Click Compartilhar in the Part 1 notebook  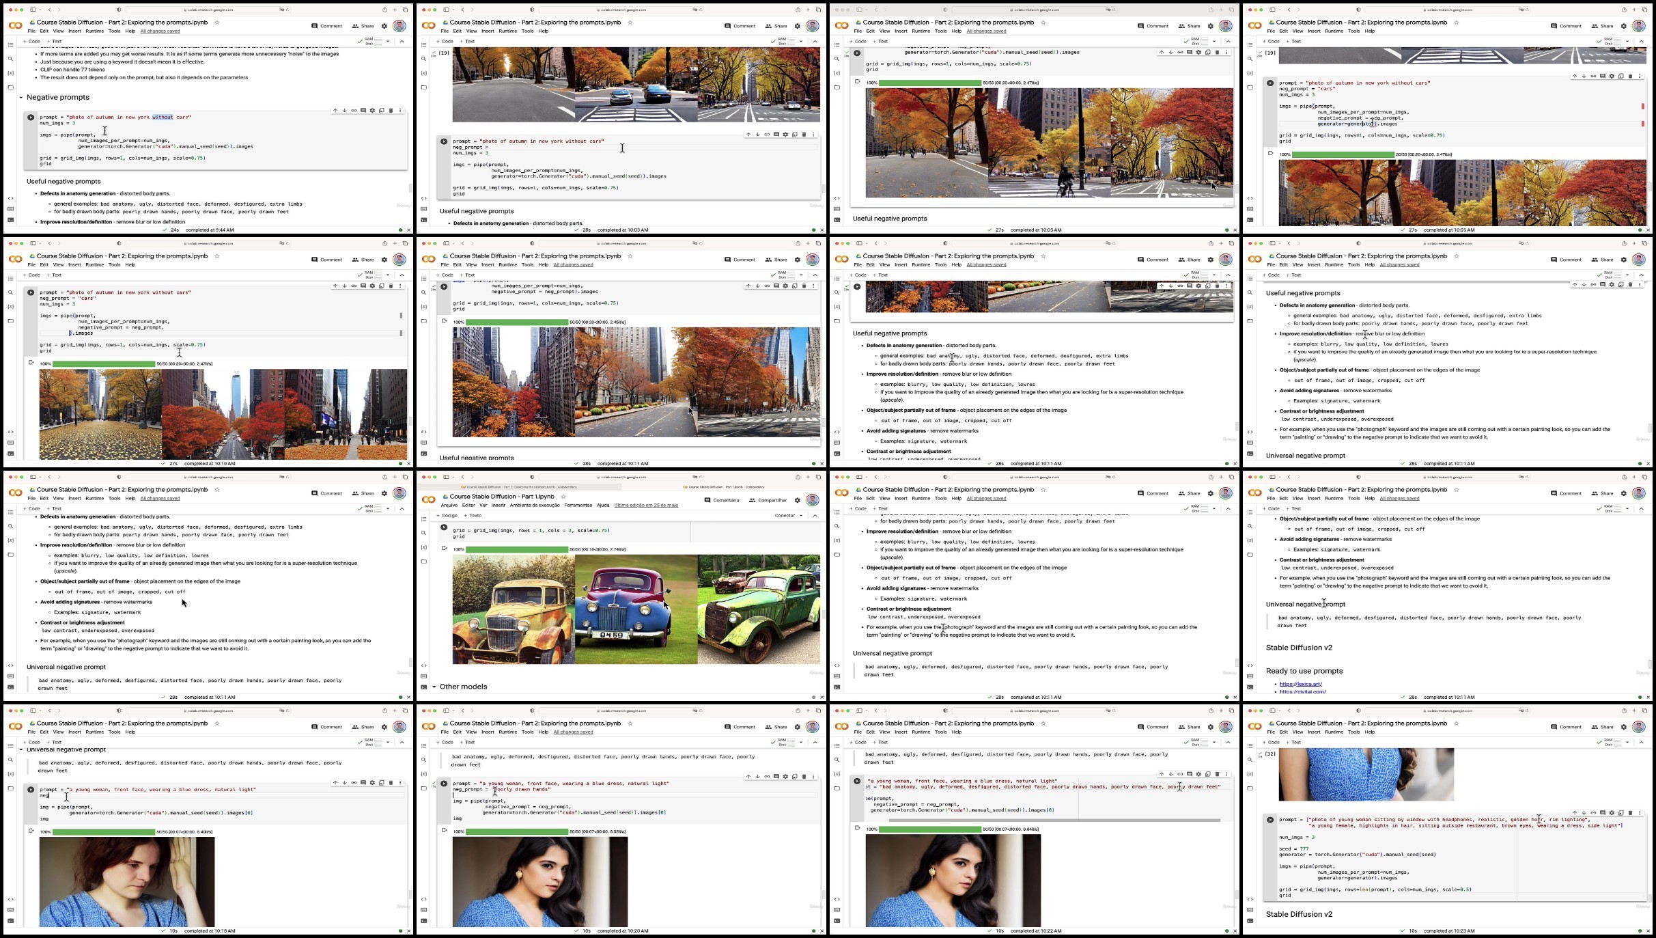tap(768, 500)
